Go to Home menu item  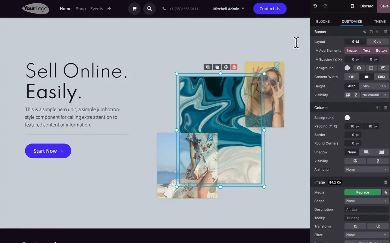(66, 9)
